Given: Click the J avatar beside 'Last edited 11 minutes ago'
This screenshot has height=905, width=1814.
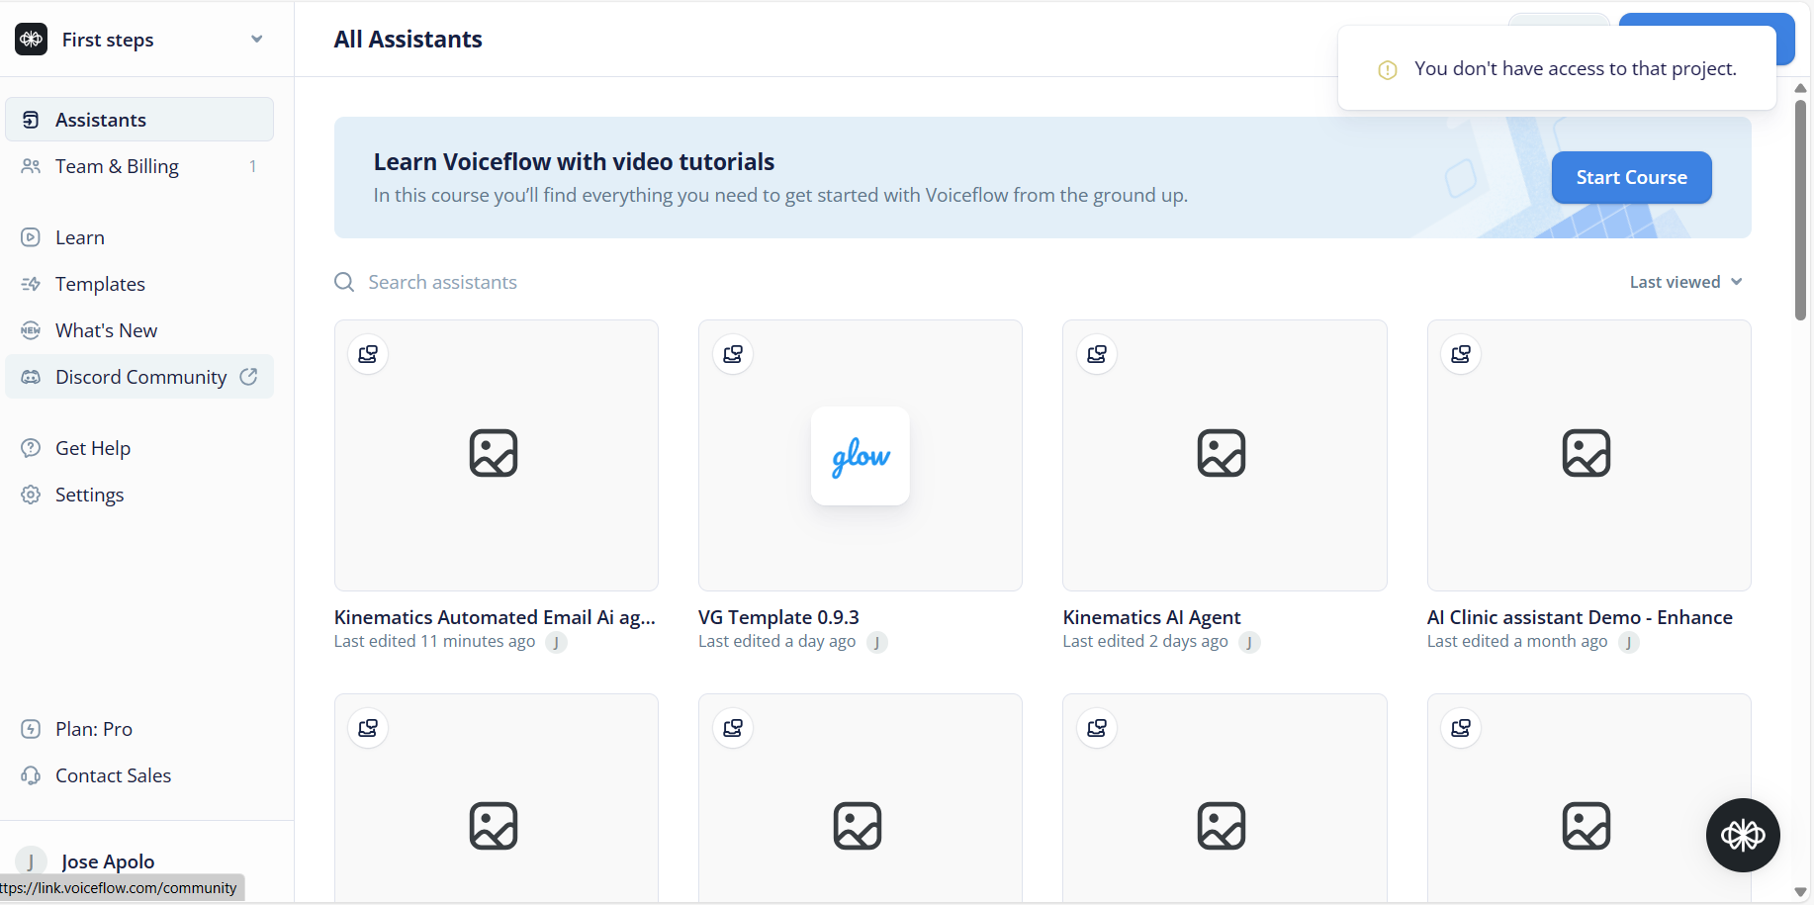Looking at the screenshot, I should pos(557,643).
